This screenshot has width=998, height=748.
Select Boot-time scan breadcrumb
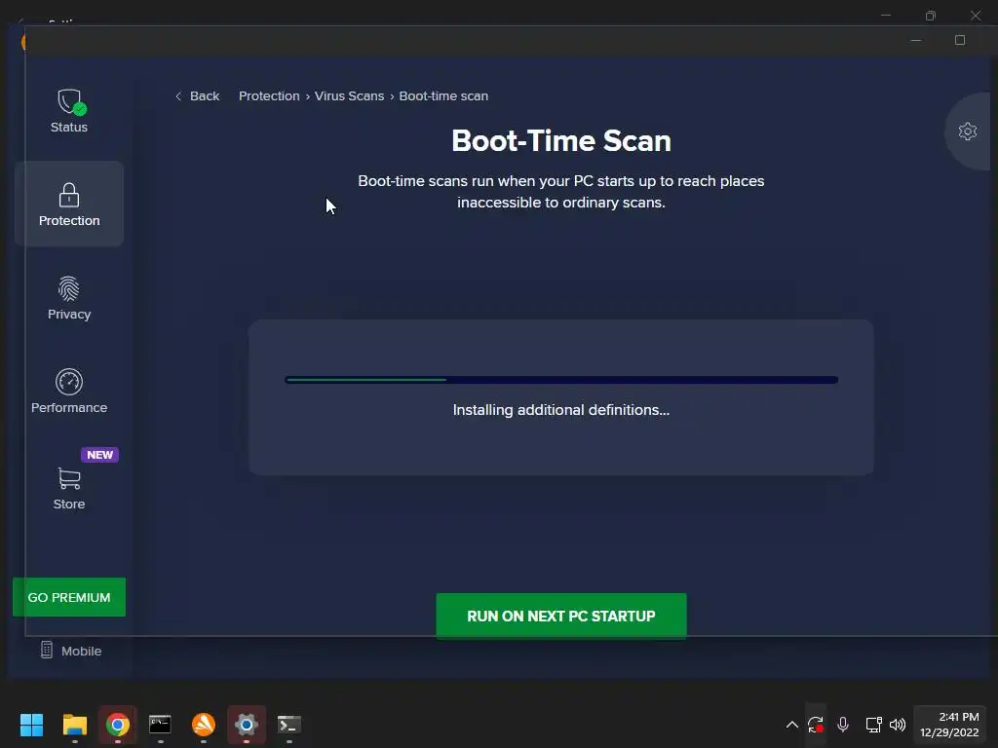coord(443,96)
